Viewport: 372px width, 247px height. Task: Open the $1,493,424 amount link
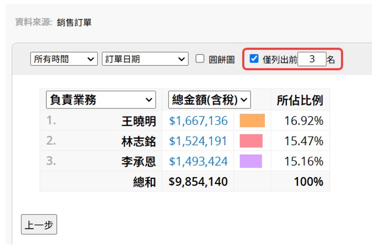[198, 162]
